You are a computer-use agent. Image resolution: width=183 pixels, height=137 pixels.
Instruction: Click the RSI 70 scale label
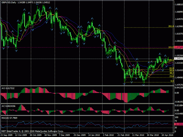176,121
